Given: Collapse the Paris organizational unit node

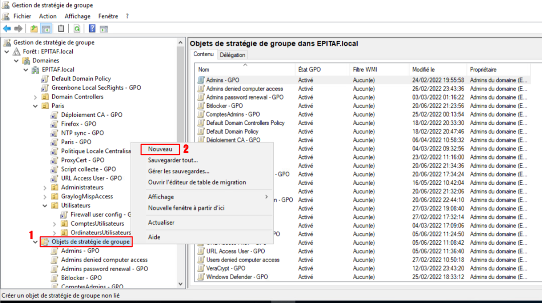Looking at the screenshot, I should point(36,106).
